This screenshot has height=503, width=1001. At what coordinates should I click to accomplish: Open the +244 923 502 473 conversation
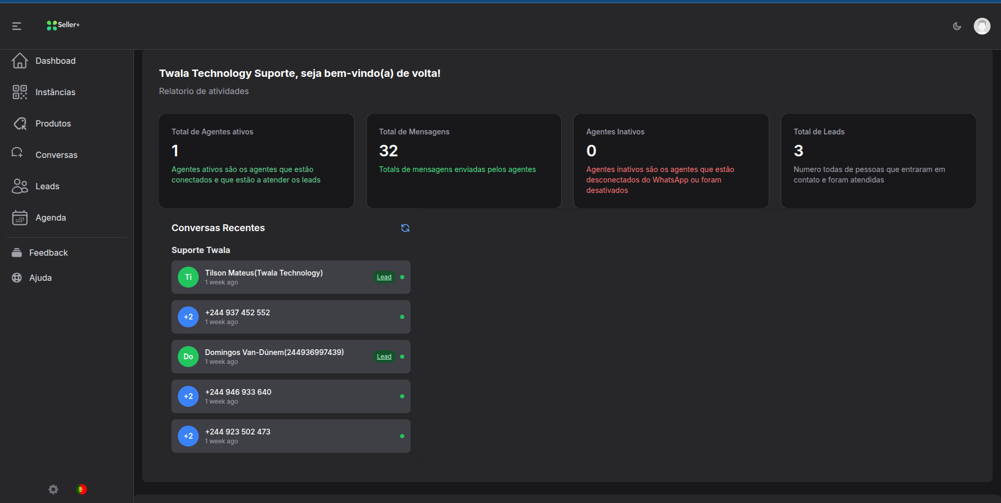coord(291,436)
